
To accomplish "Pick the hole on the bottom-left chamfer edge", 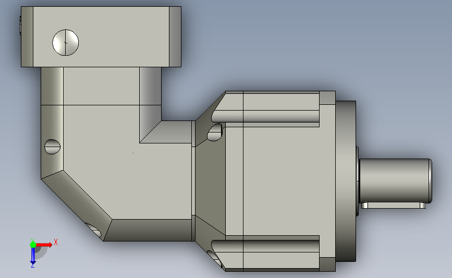I will [94, 230].
